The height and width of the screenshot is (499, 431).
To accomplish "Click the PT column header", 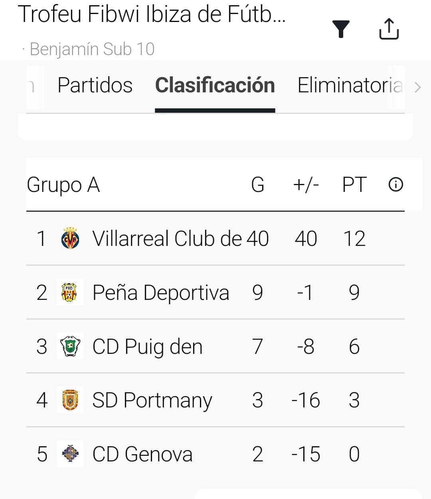I will (x=354, y=185).
